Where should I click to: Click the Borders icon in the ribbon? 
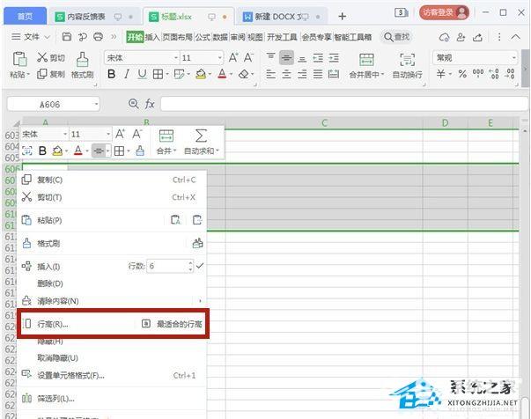coord(158,74)
